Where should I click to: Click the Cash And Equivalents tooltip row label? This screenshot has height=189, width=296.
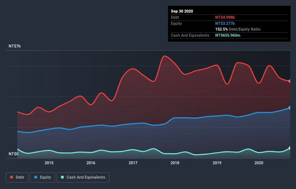point(190,35)
